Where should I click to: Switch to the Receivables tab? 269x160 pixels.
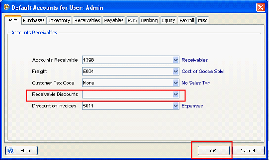click(87, 20)
